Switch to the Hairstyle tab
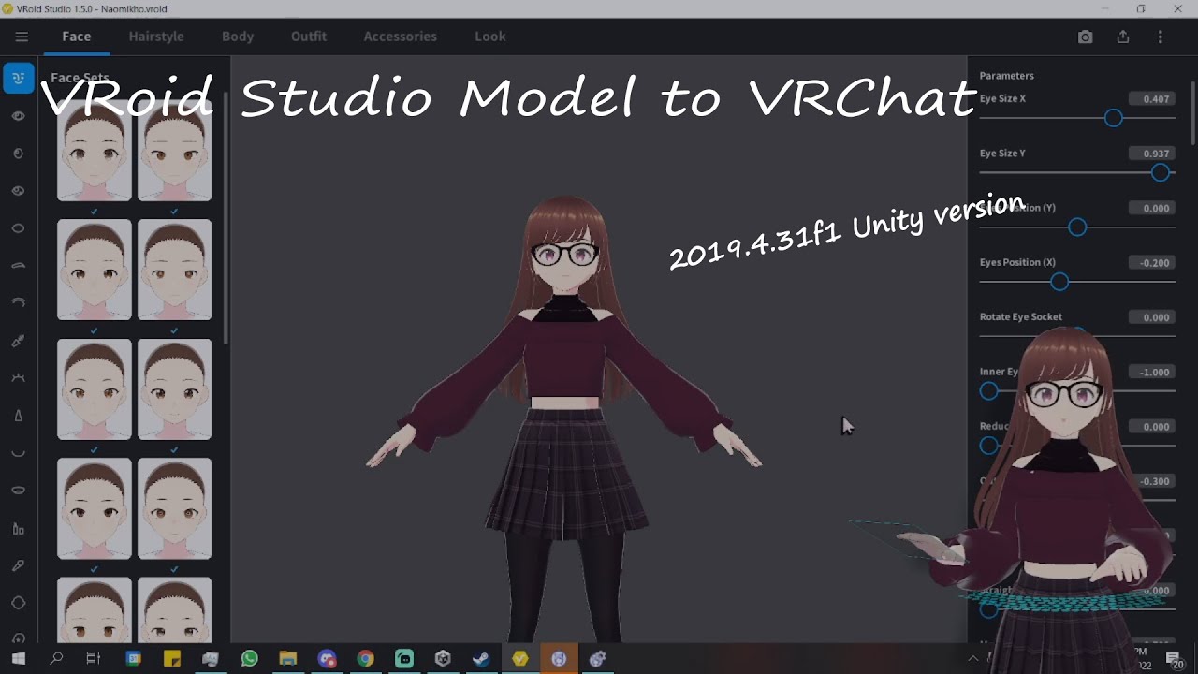Viewport: 1198px width, 674px height. 156,37
